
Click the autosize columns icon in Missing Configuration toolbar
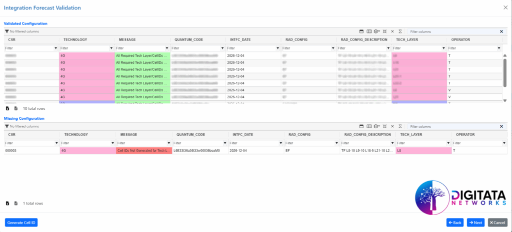(x=385, y=126)
